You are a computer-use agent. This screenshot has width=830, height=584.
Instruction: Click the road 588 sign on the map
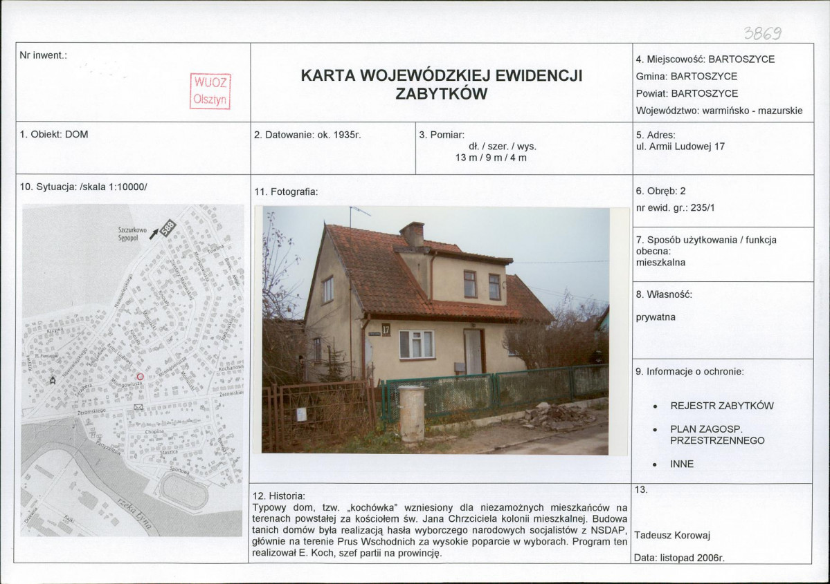pyautogui.click(x=168, y=228)
